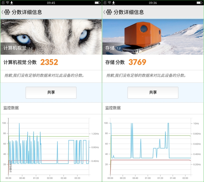
Task: Tap back chevron on left screen header
Action: click(2, 12)
